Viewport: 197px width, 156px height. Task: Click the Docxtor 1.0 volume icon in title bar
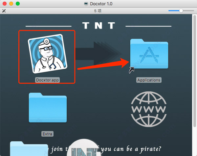pos(86,4)
